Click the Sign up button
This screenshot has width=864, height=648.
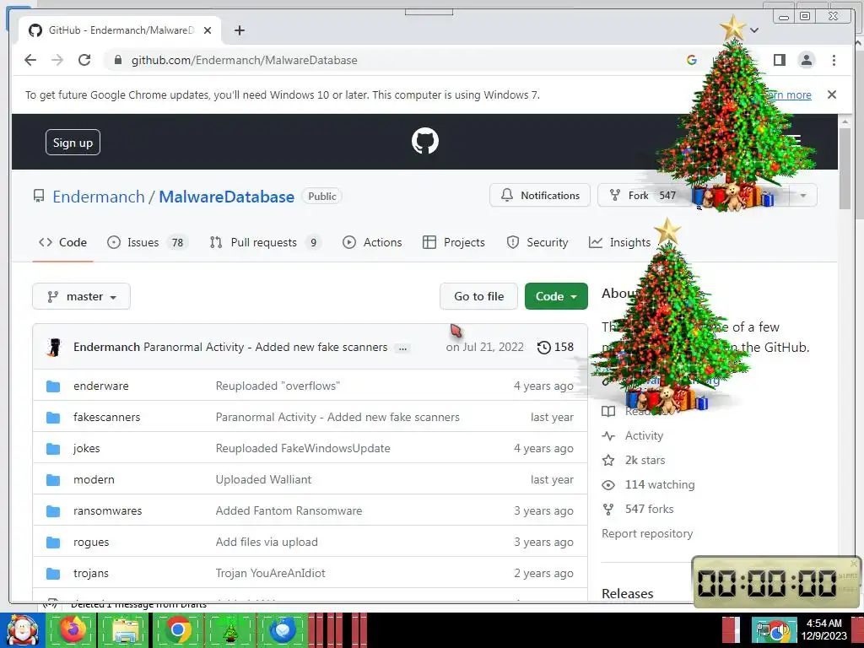pos(73,143)
